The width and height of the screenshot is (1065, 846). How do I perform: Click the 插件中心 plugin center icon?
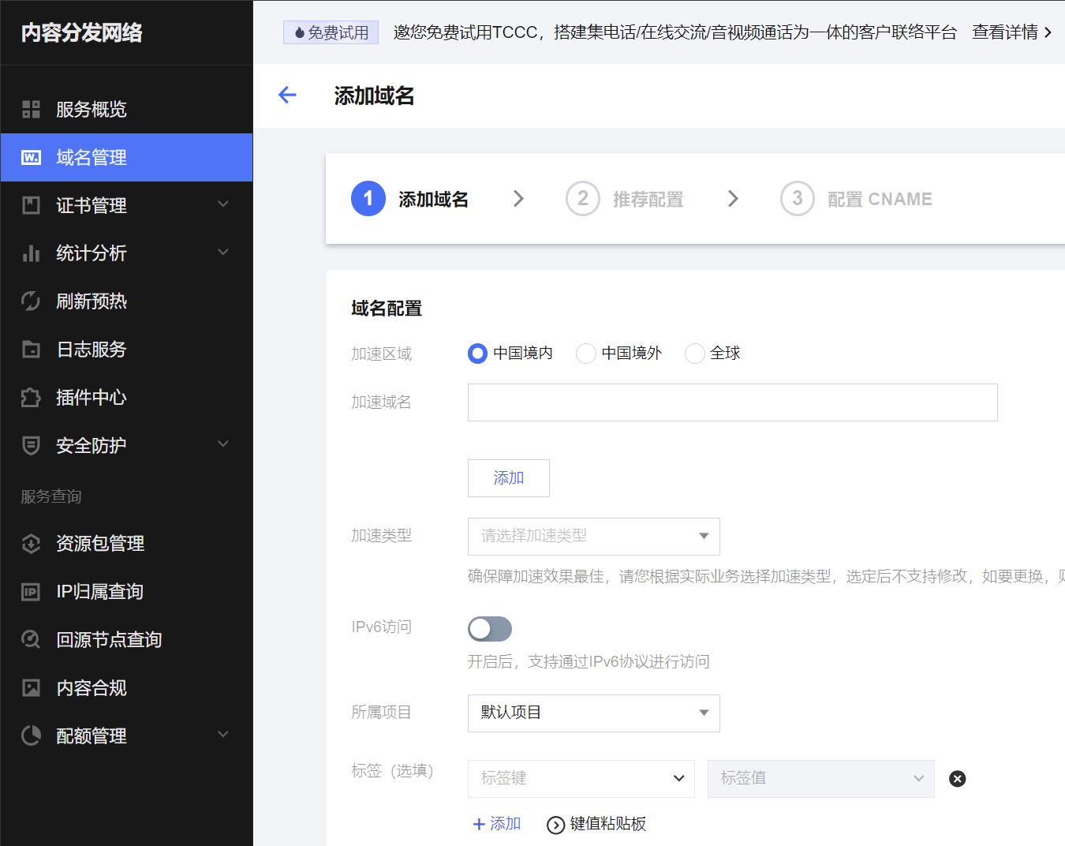[x=90, y=397]
